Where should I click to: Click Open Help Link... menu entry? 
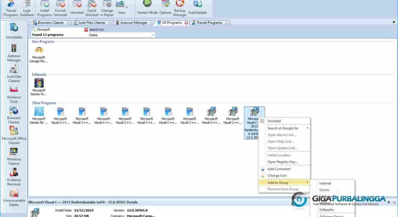(x=284, y=141)
